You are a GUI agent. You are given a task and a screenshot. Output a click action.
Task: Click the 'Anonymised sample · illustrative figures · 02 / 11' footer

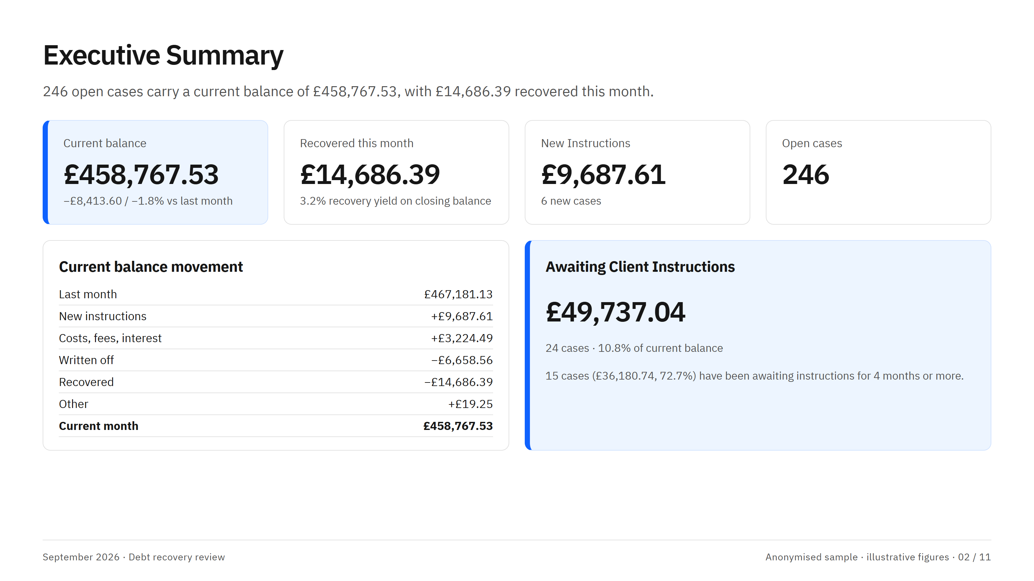click(878, 557)
